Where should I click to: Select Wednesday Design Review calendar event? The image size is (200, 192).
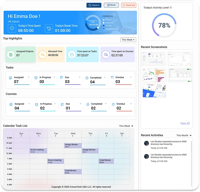point(73,145)
